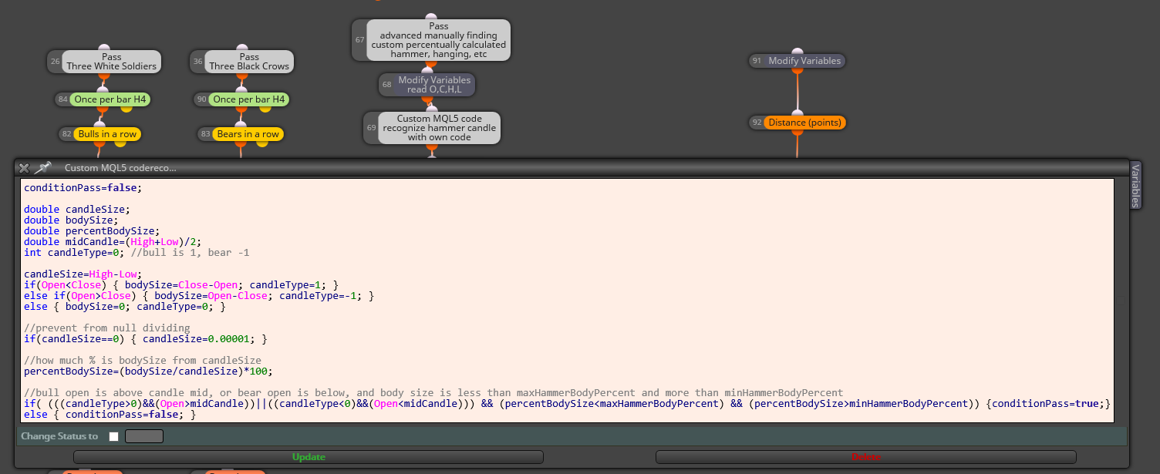Select block 84 Once per bar H4
Image resolution: width=1160 pixels, height=474 pixels.
[101, 99]
